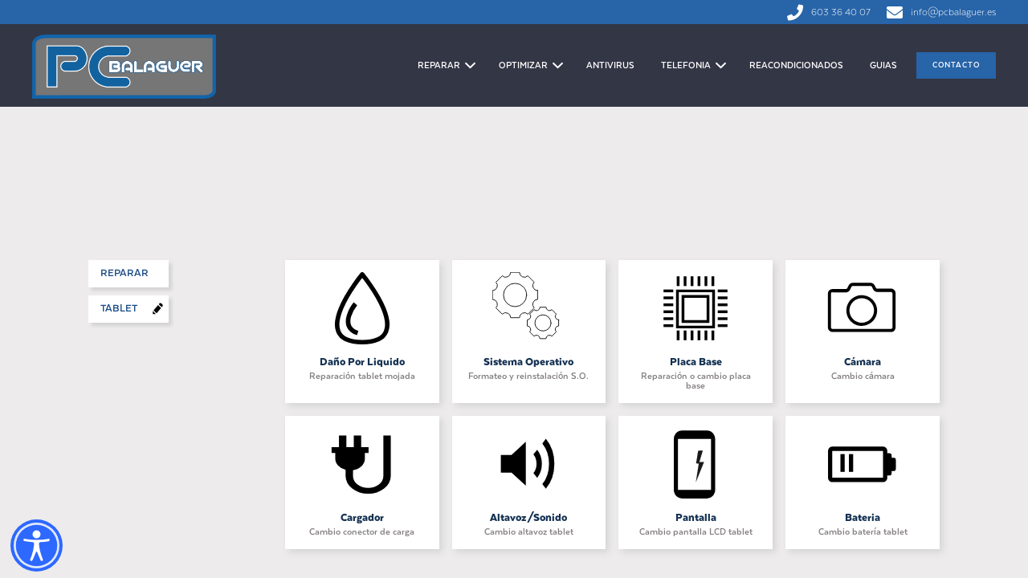Click 'Cambio batería tablet' text

pyautogui.click(x=863, y=531)
